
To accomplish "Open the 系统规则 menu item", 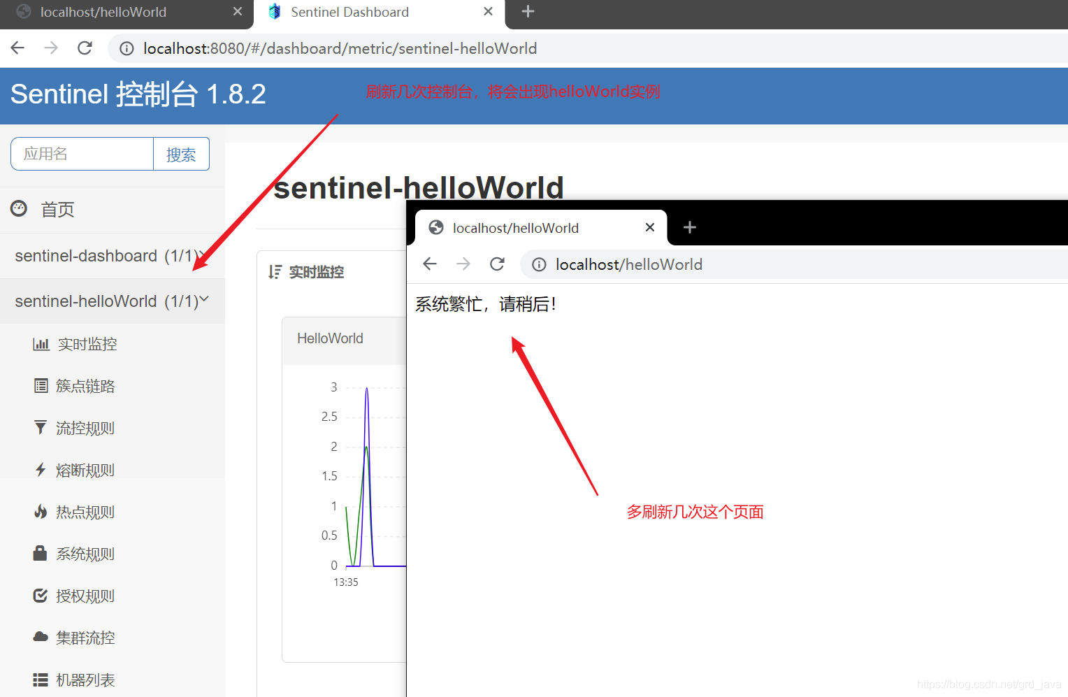I will (x=85, y=554).
